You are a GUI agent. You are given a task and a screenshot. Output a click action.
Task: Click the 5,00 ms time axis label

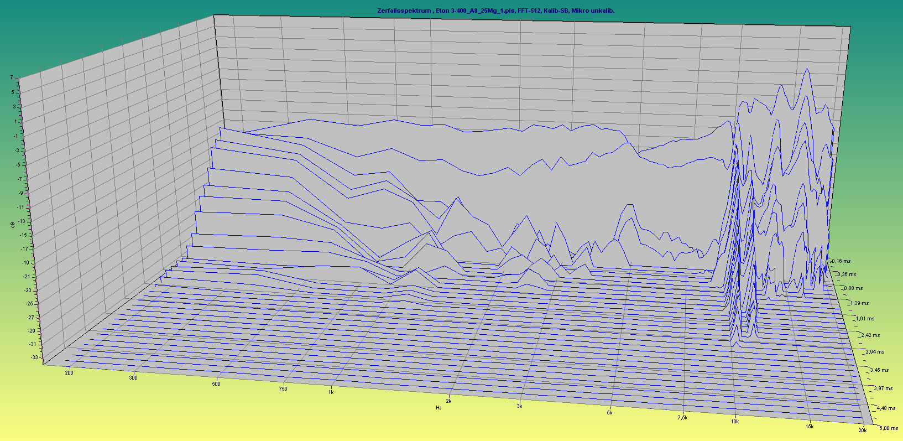point(889,428)
